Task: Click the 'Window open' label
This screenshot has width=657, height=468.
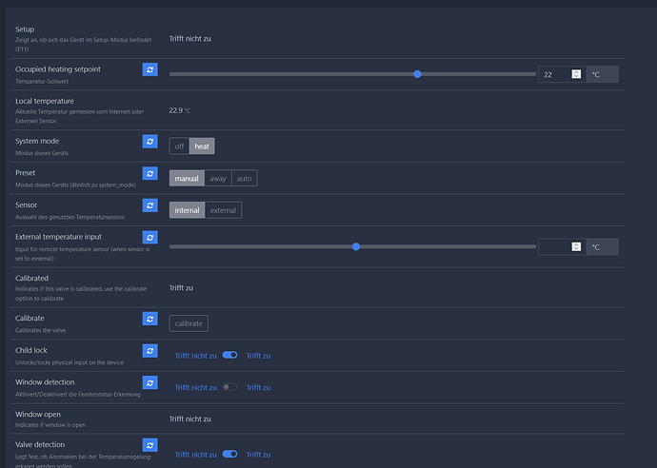Action: tap(38, 415)
